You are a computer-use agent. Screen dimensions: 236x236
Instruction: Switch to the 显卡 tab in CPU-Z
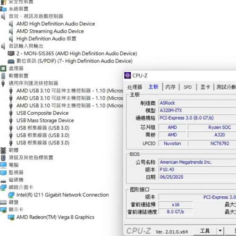tap(205, 87)
